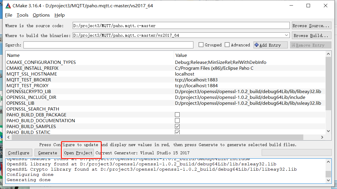
Task: Click the Remove Entry cross icon
Action: (x=294, y=45)
